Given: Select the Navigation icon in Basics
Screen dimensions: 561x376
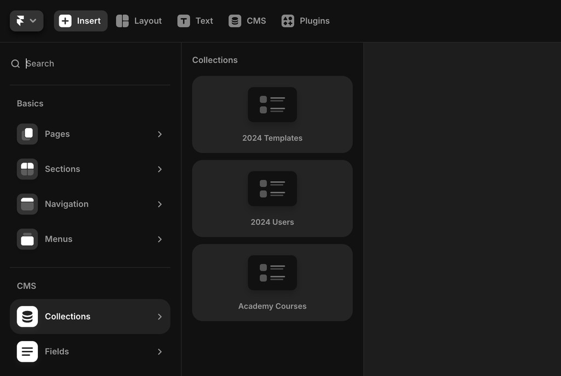Looking at the screenshot, I should point(27,204).
